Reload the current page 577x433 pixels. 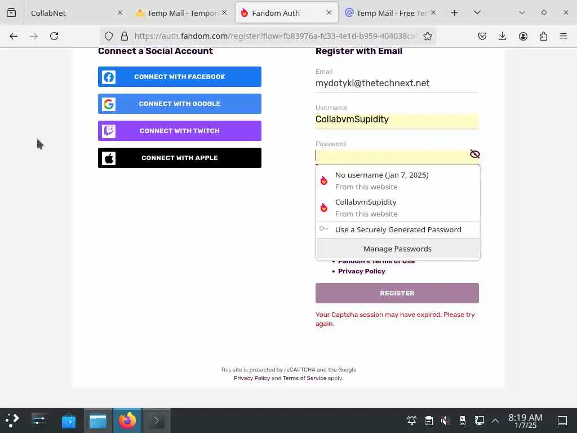click(x=54, y=36)
